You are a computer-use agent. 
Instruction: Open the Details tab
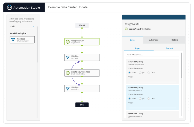tap(175, 40)
